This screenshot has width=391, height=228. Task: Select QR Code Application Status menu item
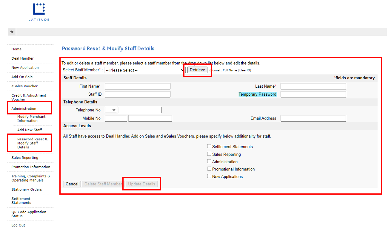tap(29, 214)
